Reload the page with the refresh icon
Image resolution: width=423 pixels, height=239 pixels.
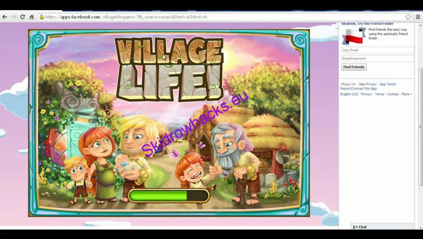click(x=23, y=17)
